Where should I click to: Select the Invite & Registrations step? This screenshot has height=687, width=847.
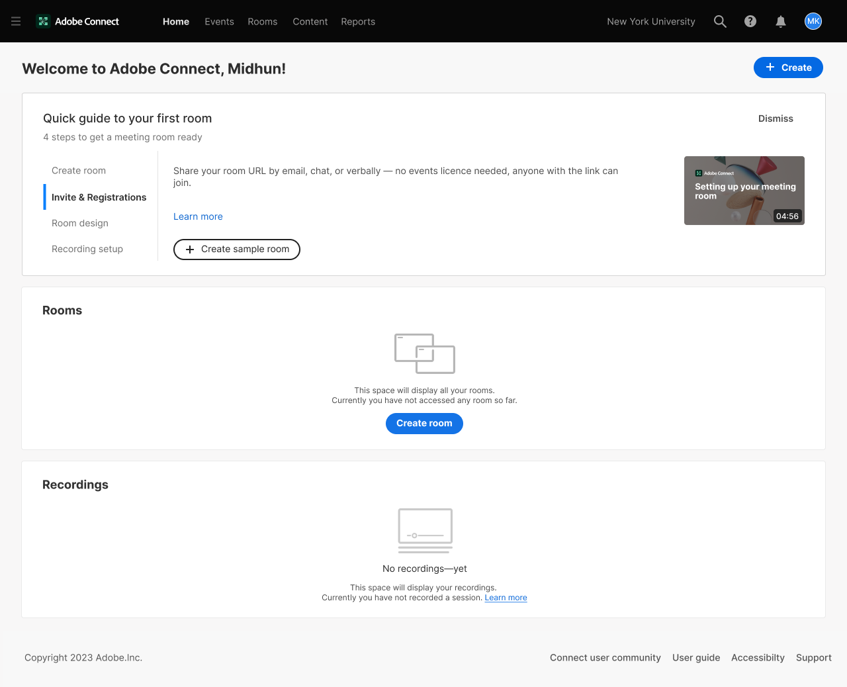click(x=99, y=197)
